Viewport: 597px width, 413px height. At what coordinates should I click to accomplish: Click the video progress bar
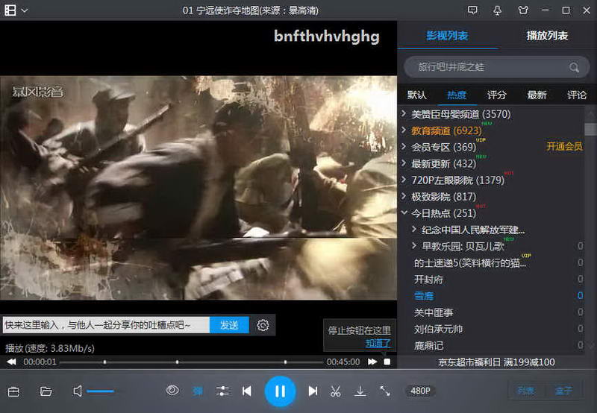192,362
